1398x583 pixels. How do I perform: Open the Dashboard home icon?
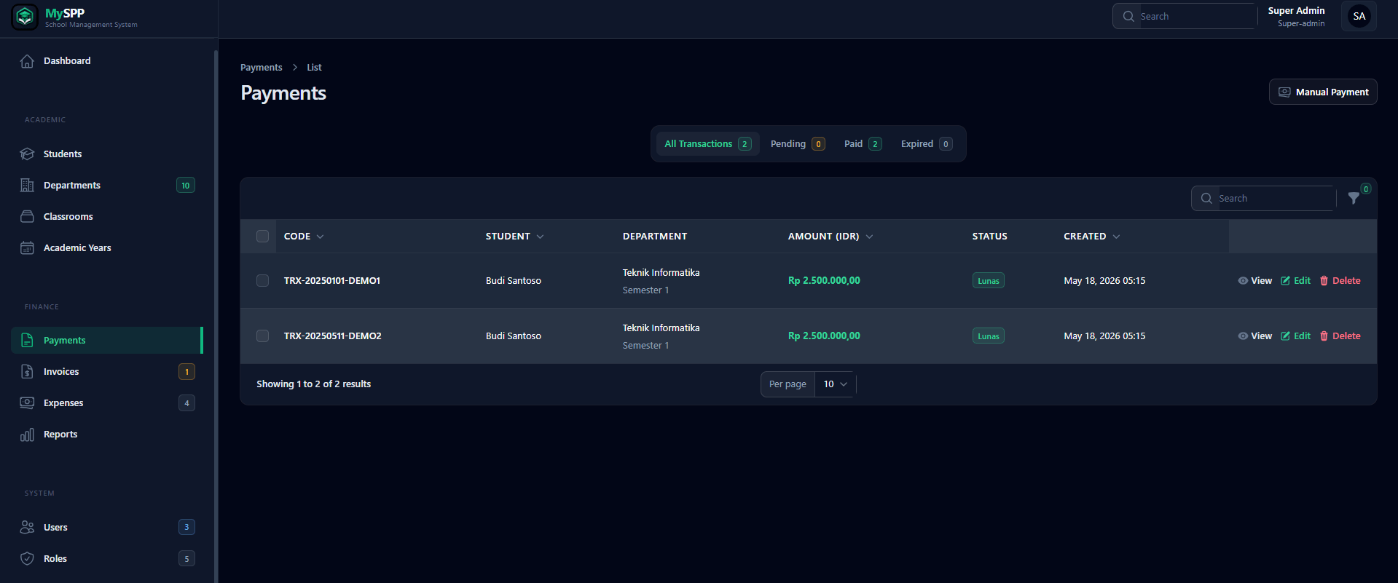tap(27, 61)
